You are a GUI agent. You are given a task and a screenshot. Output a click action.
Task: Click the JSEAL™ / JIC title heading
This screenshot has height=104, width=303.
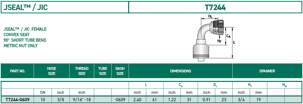point(26,7)
